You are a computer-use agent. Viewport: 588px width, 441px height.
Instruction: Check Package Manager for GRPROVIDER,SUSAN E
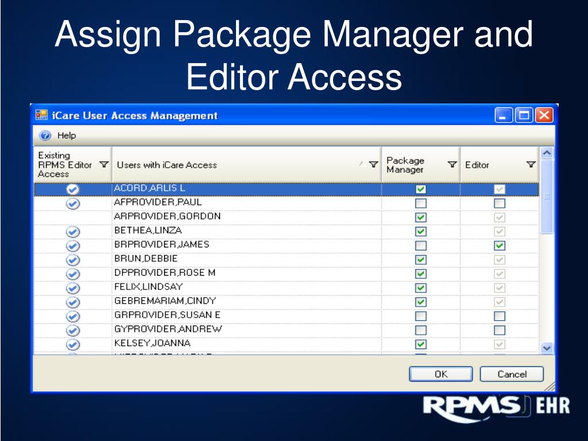421,316
